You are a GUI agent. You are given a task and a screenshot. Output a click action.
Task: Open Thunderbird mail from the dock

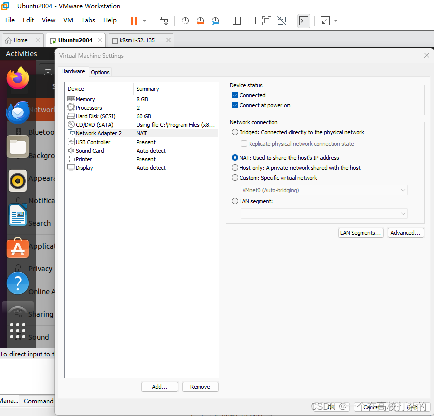(x=18, y=112)
